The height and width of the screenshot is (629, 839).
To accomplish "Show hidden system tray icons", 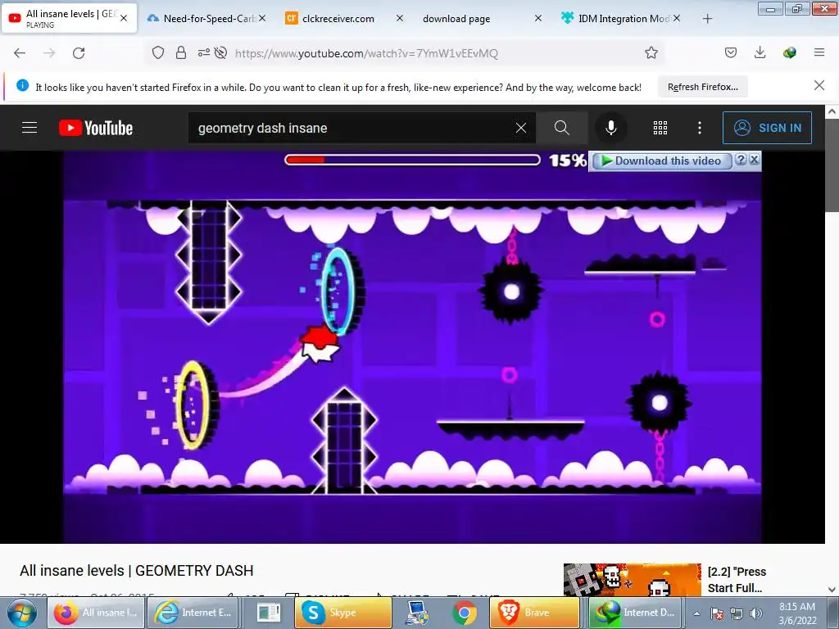I will point(696,614).
